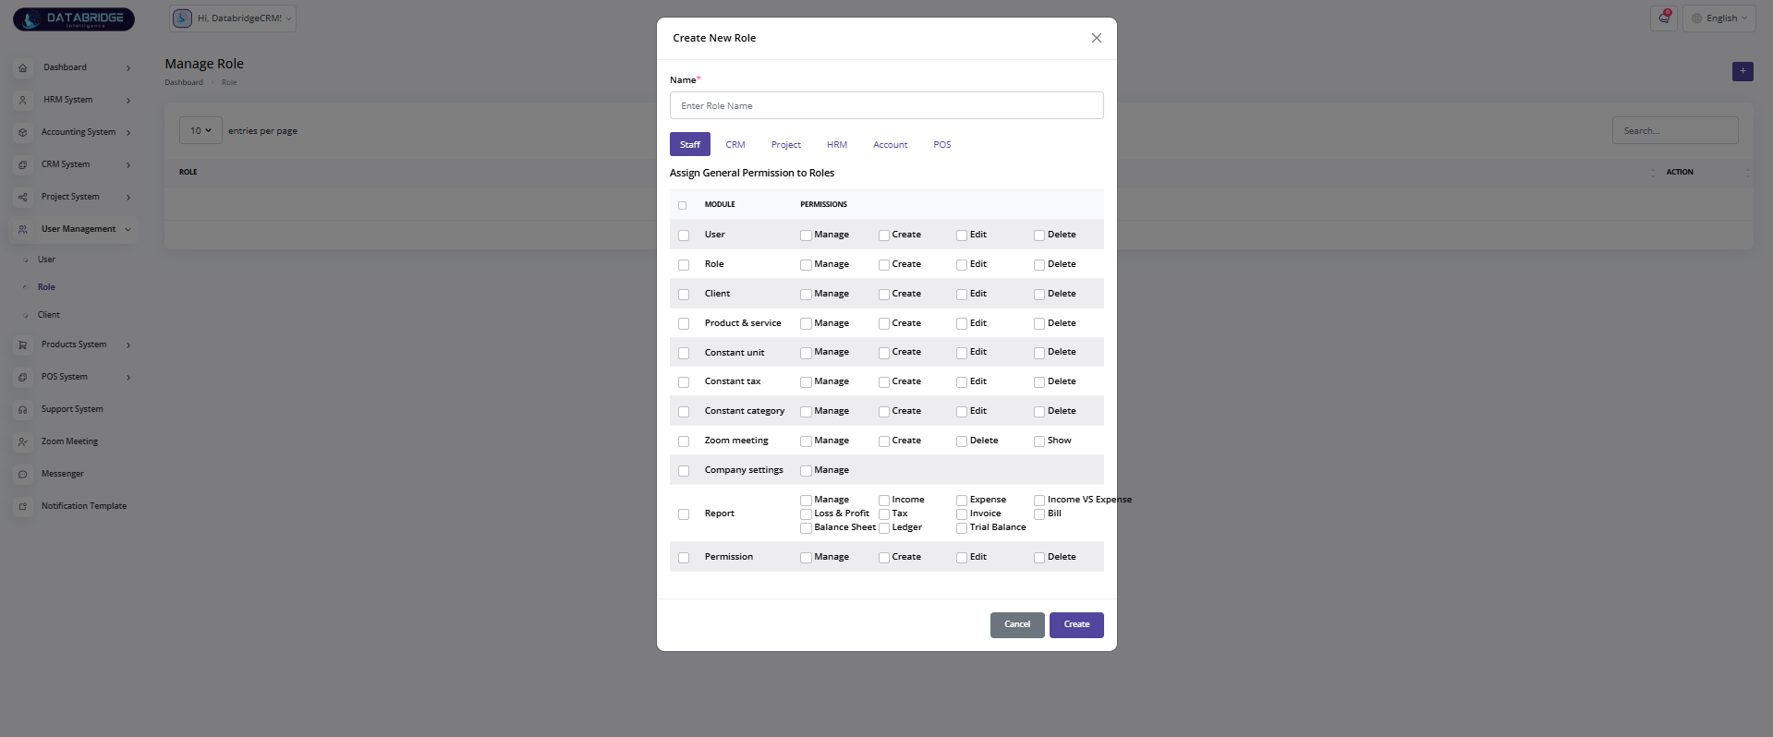Viewport: 1773px width, 737px height.
Task: Enable Create permission for Client
Action: pyautogui.click(x=884, y=295)
